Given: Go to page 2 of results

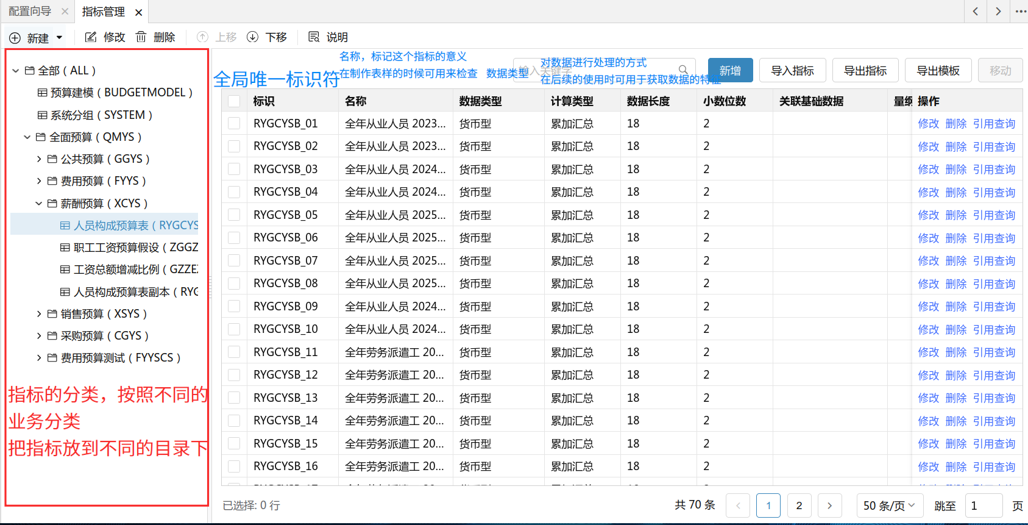Looking at the screenshot, I should 799,505.
